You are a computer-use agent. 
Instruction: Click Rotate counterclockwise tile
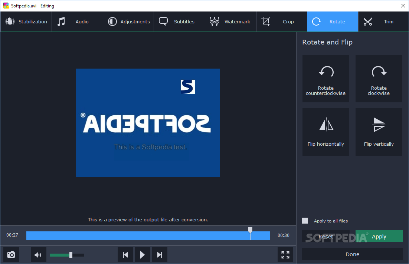point(325,79)
